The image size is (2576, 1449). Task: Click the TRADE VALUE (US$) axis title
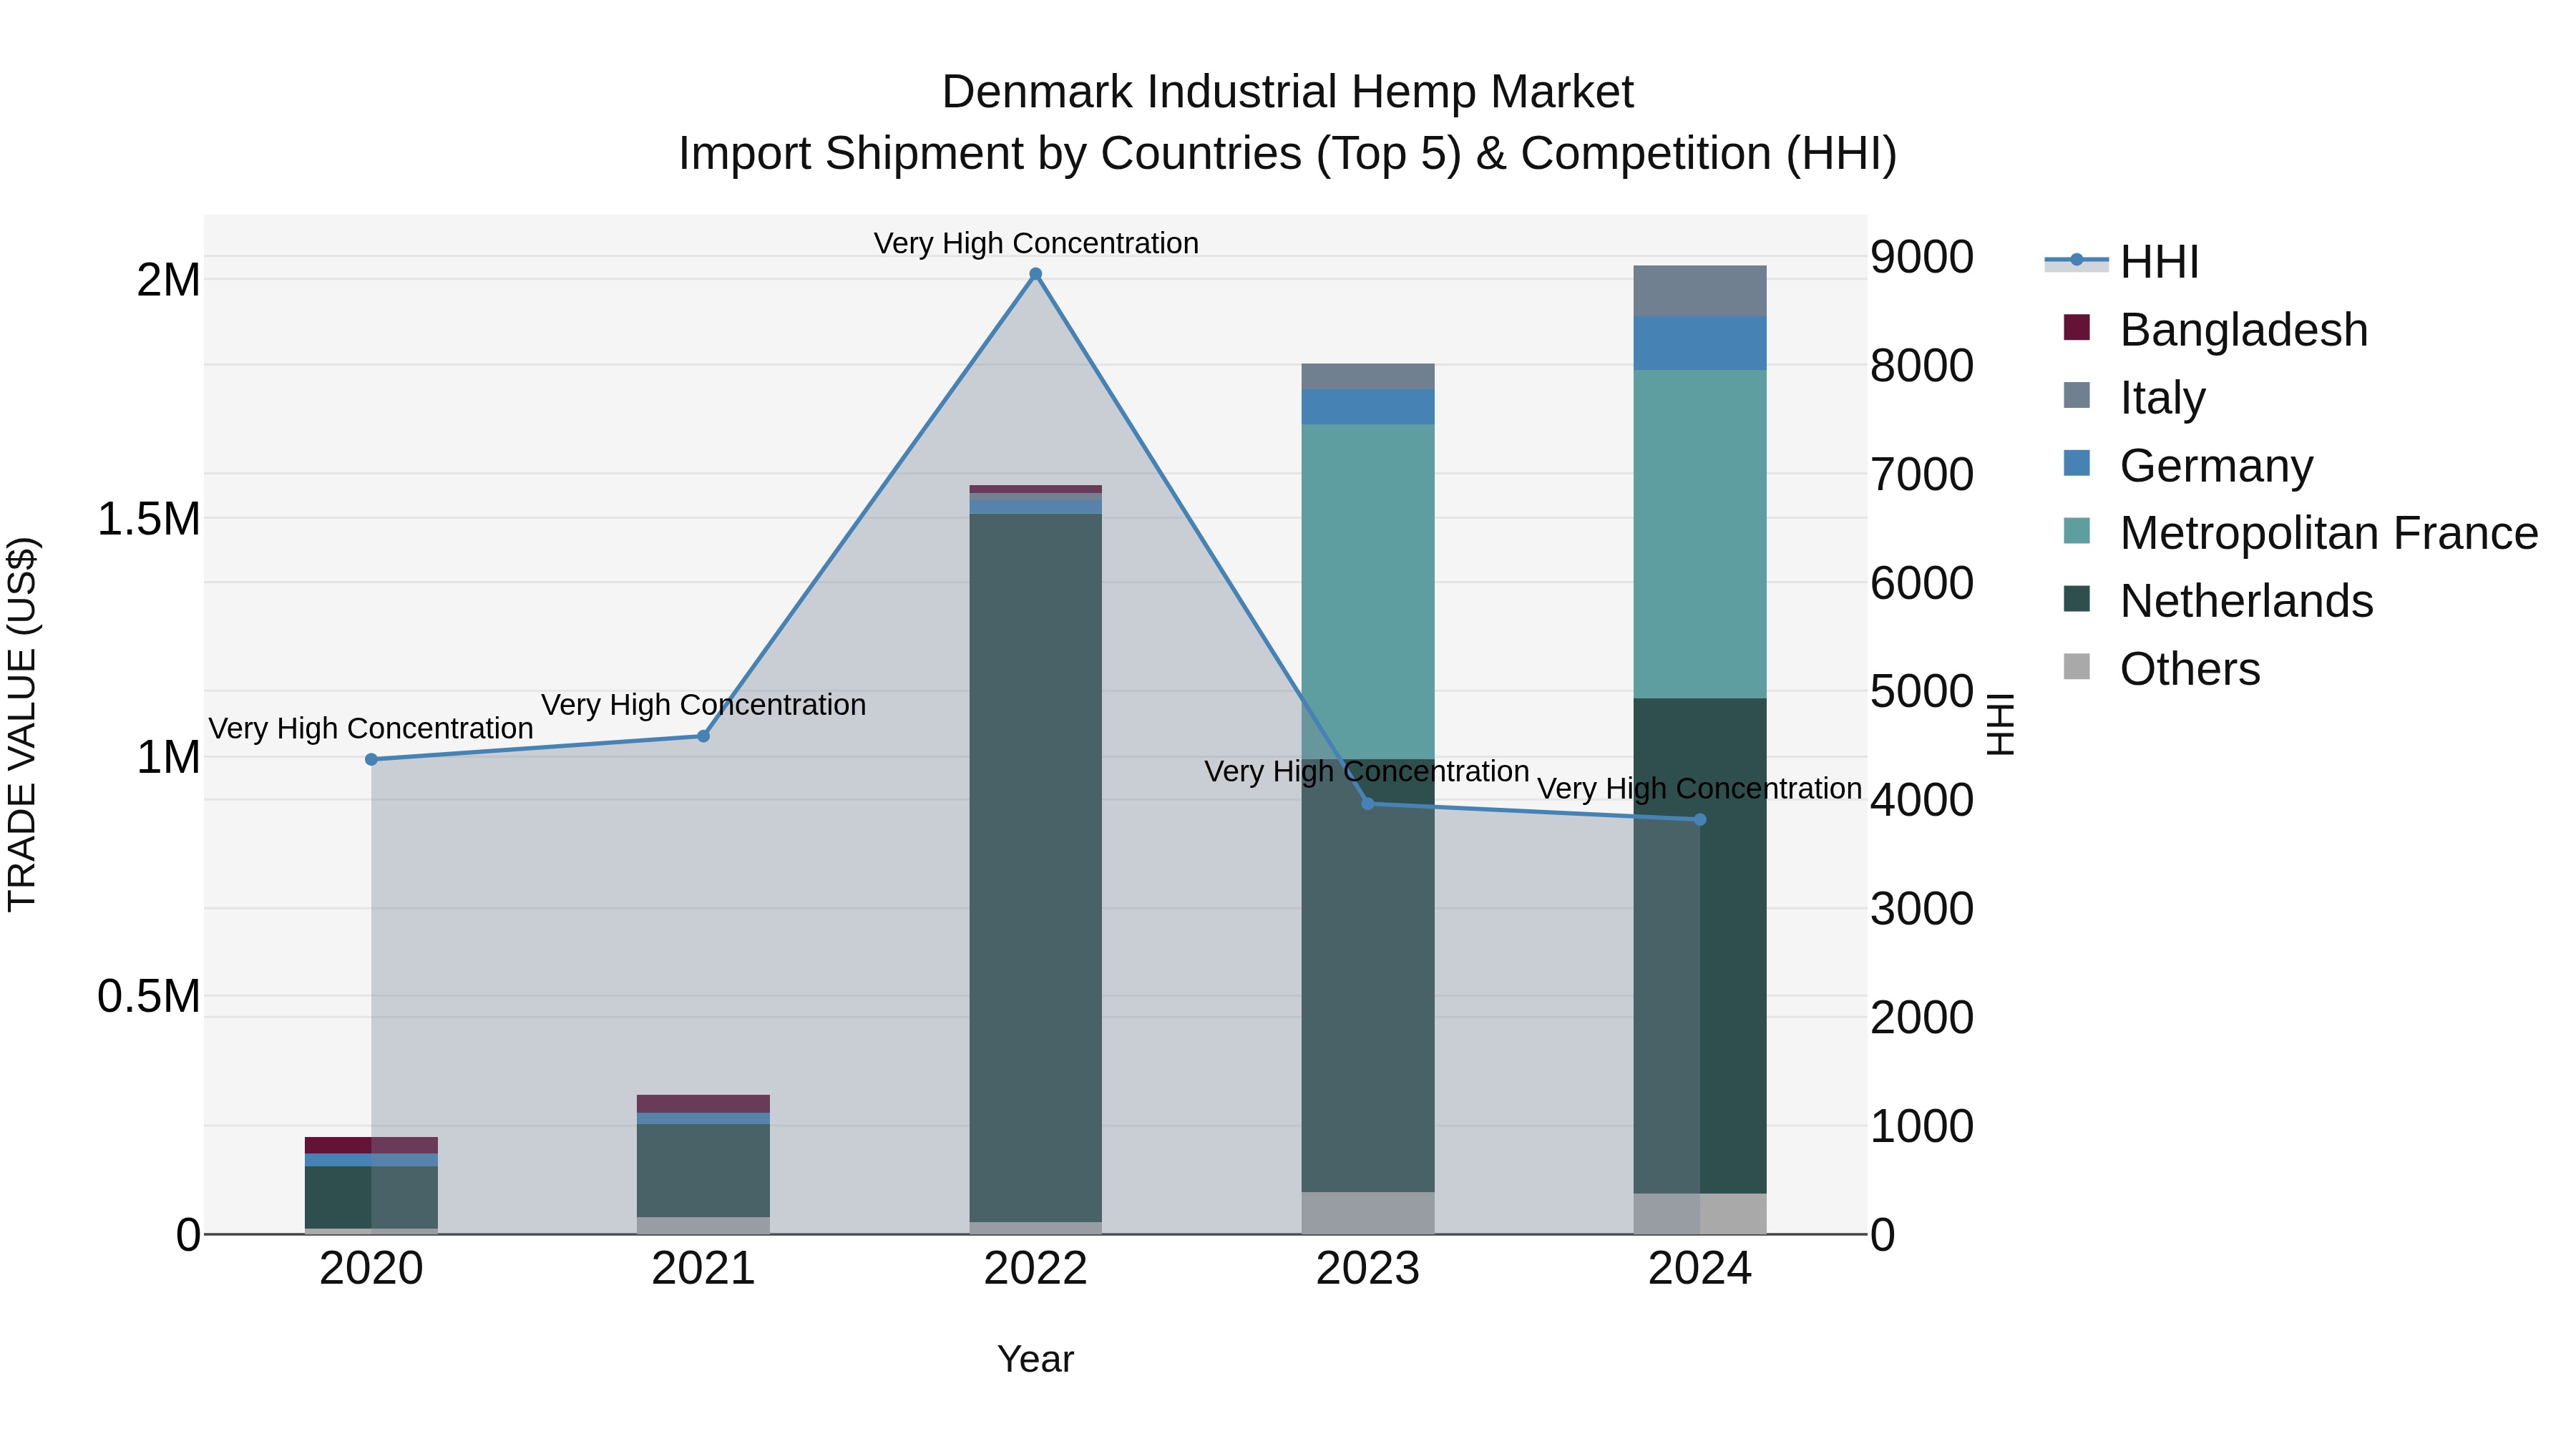22,724
